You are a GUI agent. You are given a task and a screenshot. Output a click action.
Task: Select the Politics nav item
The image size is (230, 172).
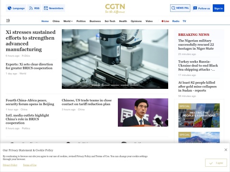click(x=81, y=21)
